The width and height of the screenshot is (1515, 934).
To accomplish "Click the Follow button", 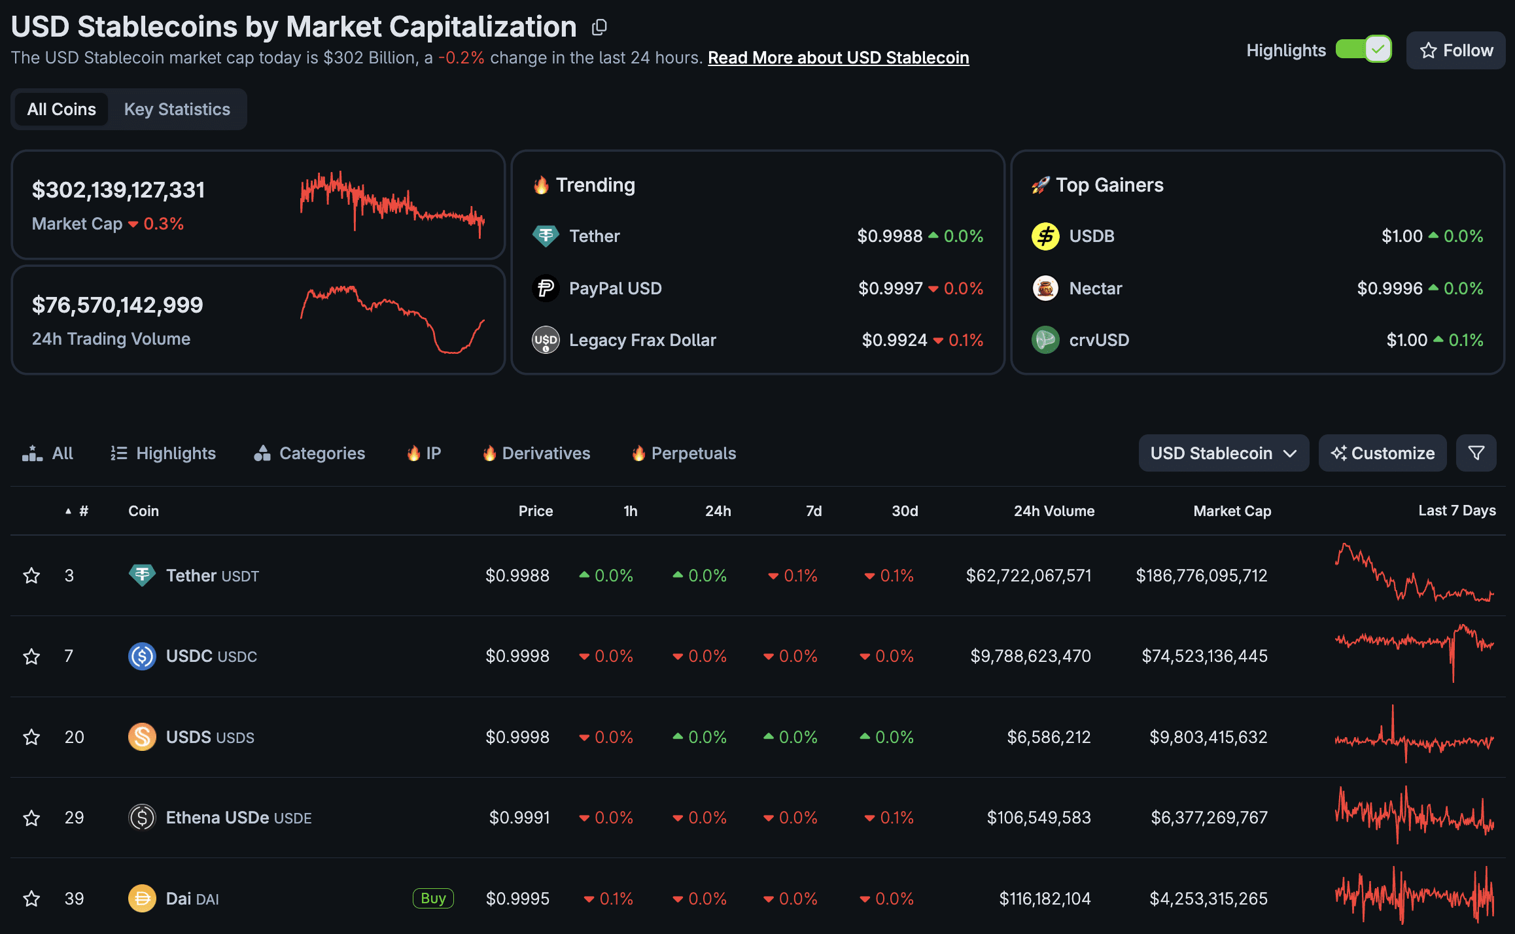I will [x=1455, y=50].
